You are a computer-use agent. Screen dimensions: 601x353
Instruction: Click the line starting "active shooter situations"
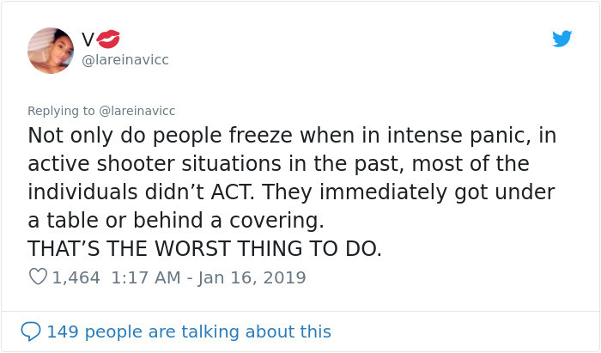278,163
